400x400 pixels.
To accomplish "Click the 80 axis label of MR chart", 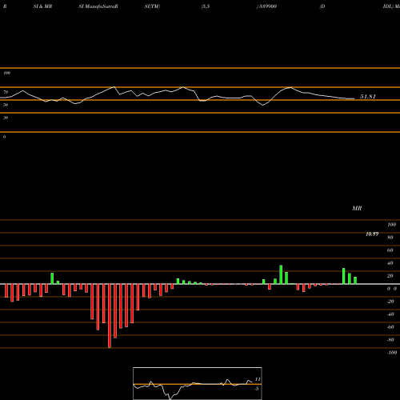I will coord(390,238).
